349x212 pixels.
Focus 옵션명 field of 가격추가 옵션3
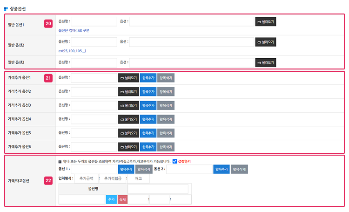(94, 105)
